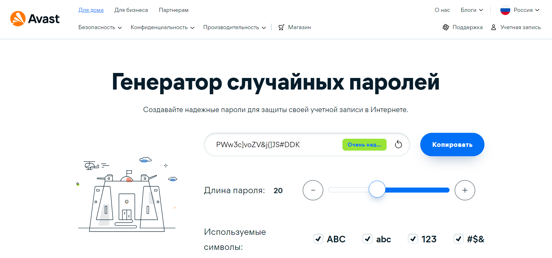Click the Копировать button

tap(452, 144)
